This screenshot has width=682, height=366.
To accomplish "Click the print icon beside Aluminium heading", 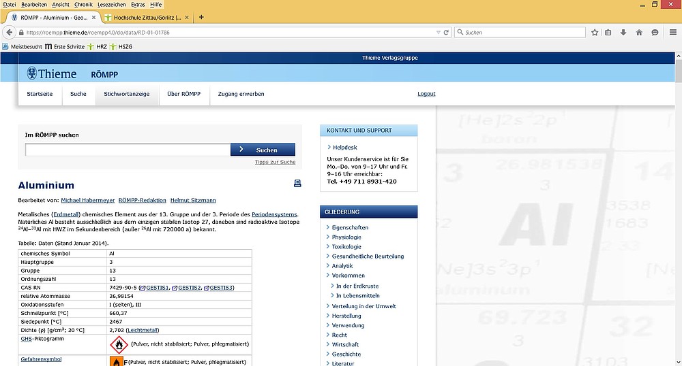I will pos(297,184).
